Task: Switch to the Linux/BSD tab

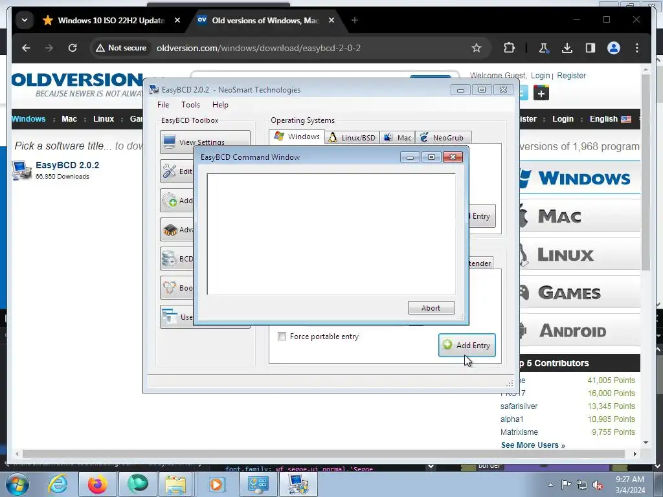Action: pyautogui.click(x=352, y=138)
